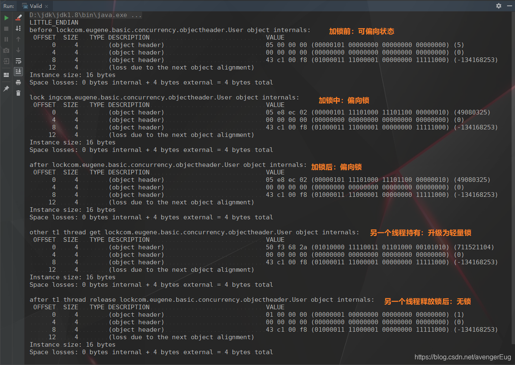Click 'after t1 thread release lock' line

point(202,300)
